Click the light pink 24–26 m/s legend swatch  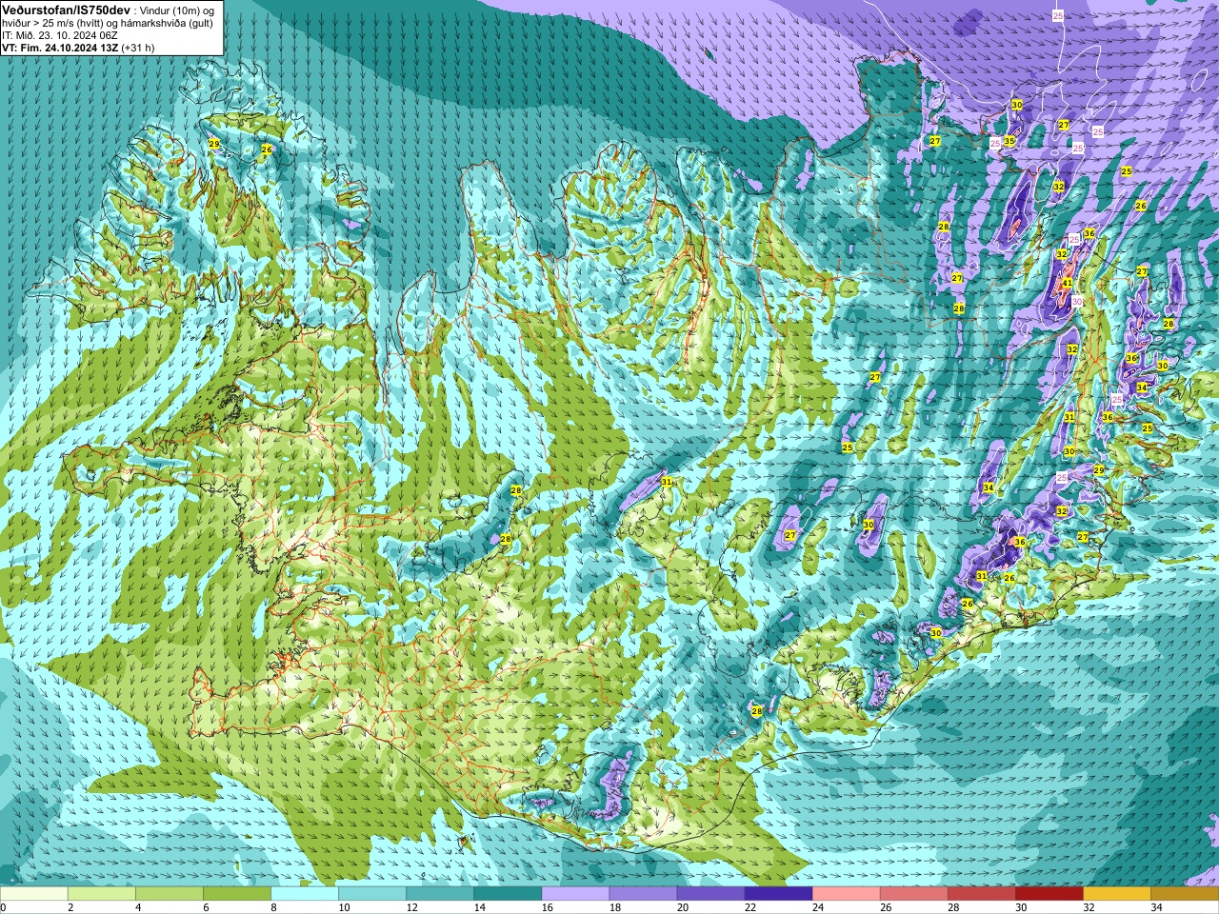(x=846, y=894)
